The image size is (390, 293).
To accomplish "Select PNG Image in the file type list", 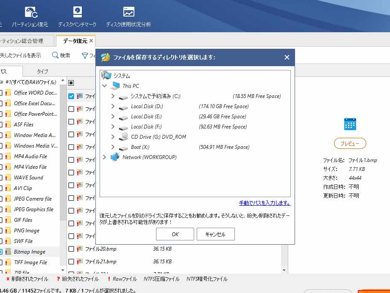I will pyautogui.click(x=26, y=231).
